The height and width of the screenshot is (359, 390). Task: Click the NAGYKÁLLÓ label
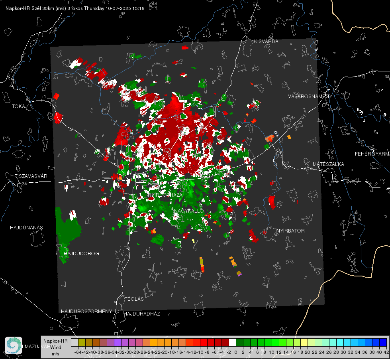coord(189,211)
